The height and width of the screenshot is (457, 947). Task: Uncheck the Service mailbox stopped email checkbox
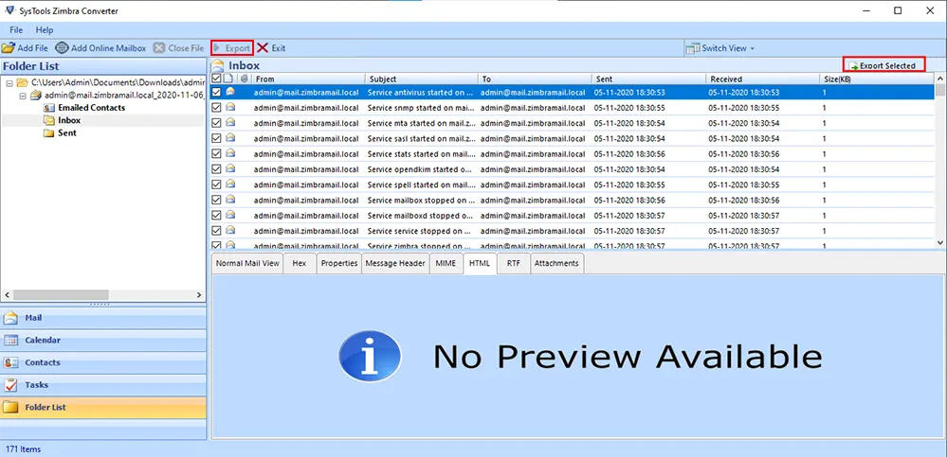coord(216,200)
